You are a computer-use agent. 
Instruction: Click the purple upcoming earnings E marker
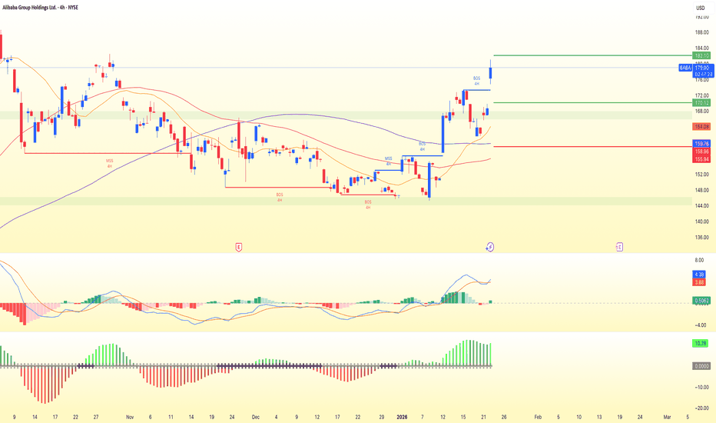pos(619,247)
